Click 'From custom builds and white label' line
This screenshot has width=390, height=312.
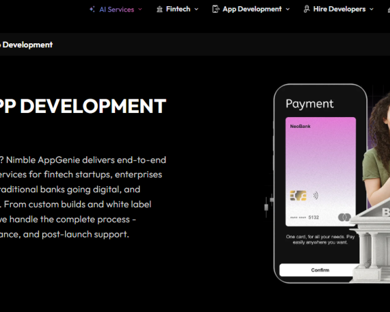point(77,204)
